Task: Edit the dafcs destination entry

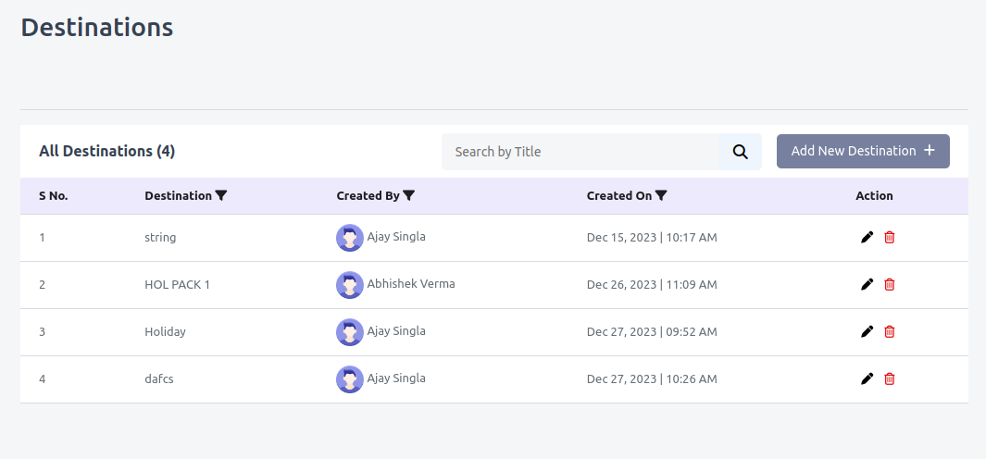Action: (x=867, y=378)
